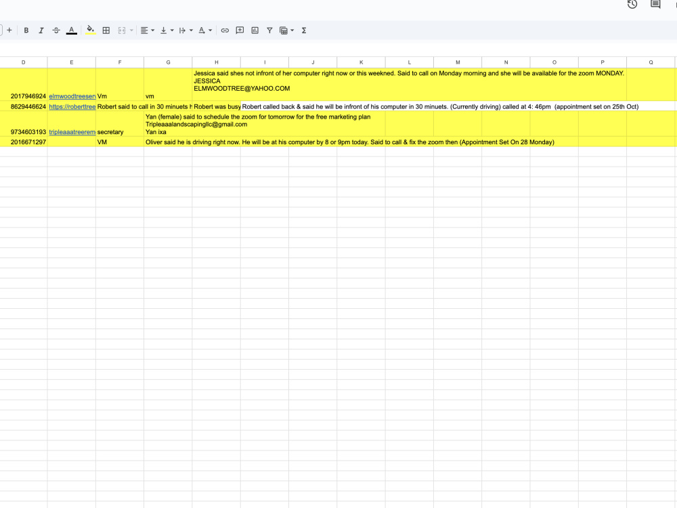Select the cell containing 8629446624
The height and width of the screenshot is (508, 677).
[x=24, y=106]
